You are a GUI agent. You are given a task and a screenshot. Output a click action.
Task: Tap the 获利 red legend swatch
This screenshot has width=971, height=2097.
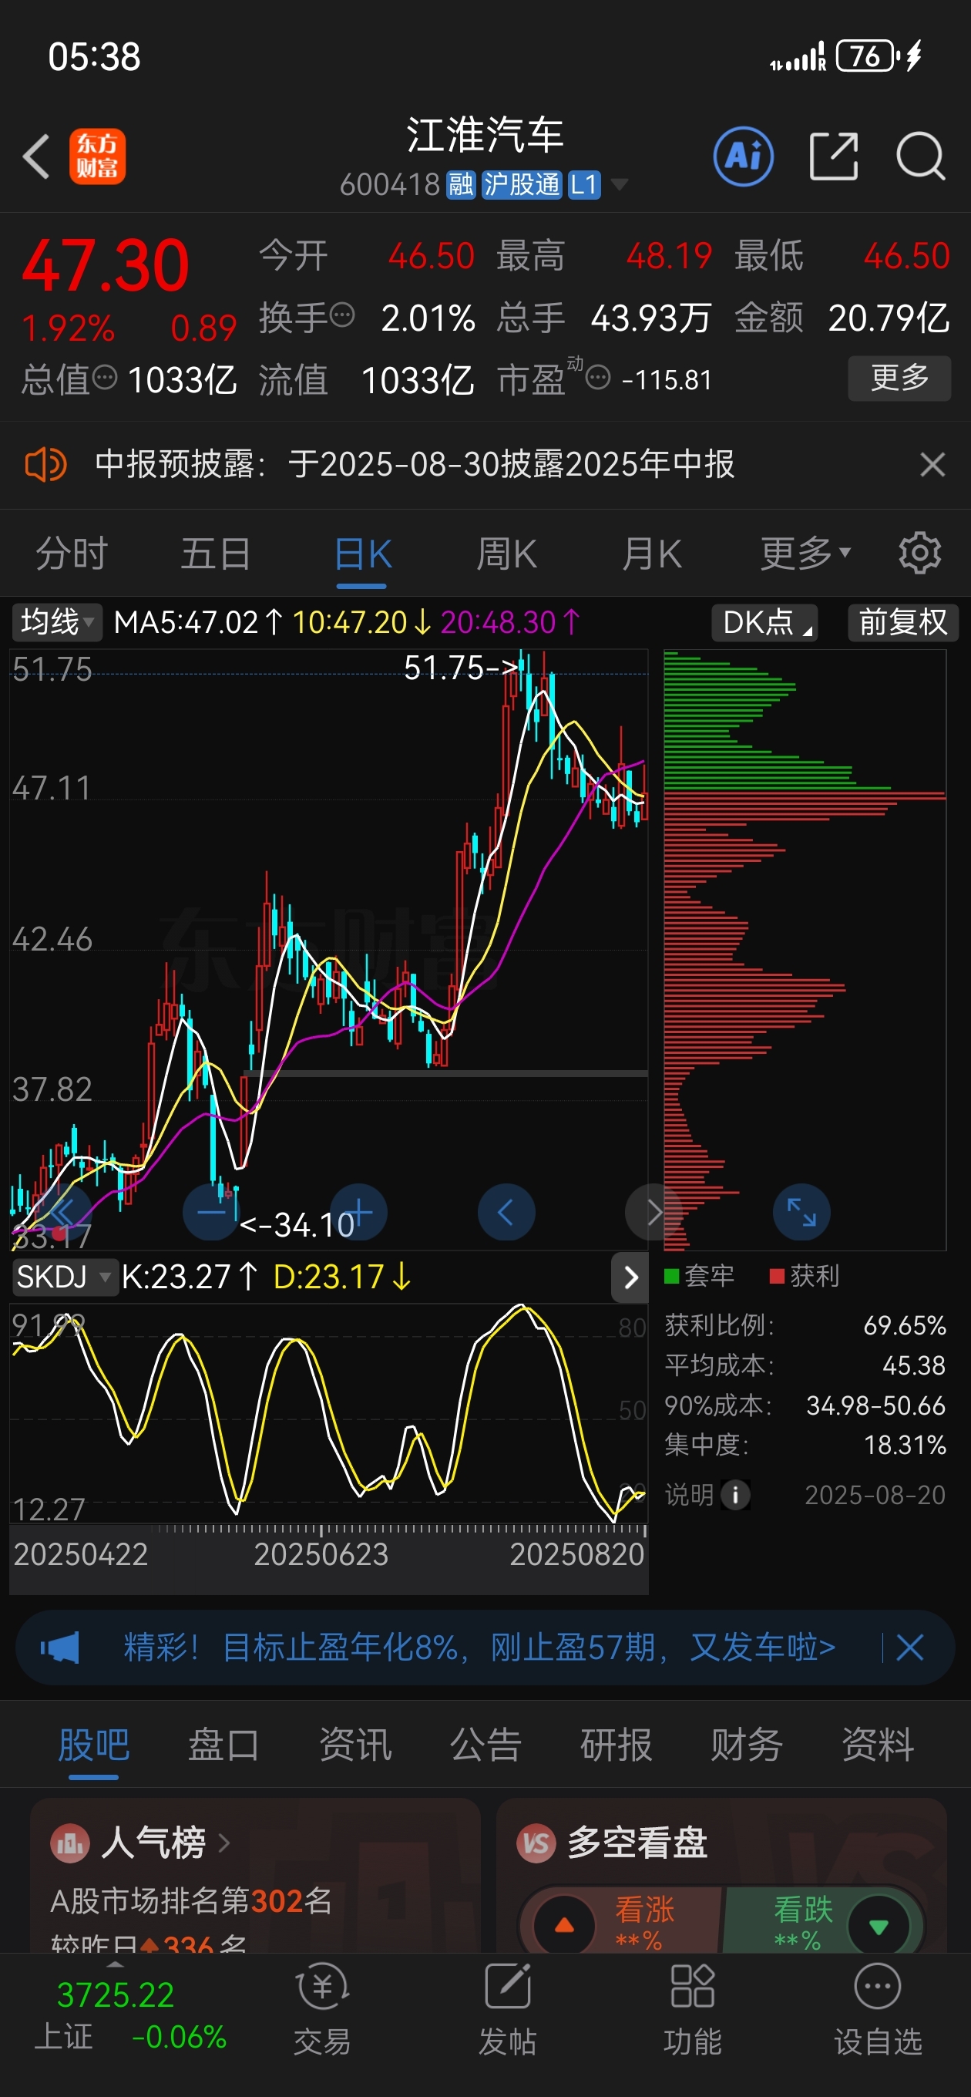777,1276
